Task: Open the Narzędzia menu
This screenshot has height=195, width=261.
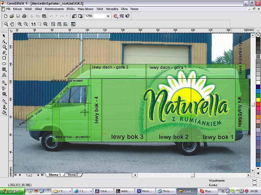Action: (112, 9)
